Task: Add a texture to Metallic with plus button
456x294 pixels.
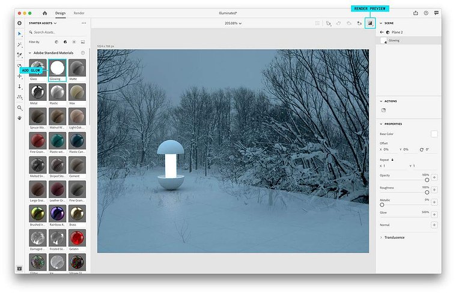Action: tap(434, 202)
